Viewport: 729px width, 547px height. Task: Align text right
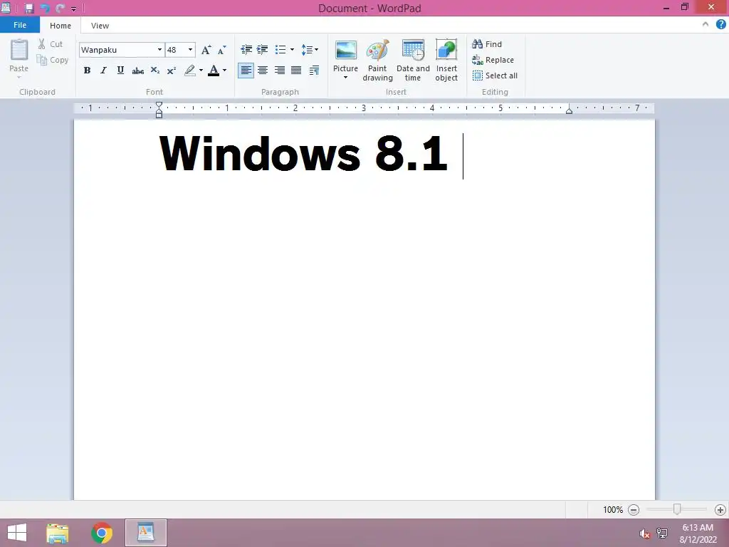[x=279, y=71]
